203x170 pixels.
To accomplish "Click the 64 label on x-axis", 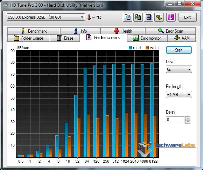I will (x=87, y=161).
